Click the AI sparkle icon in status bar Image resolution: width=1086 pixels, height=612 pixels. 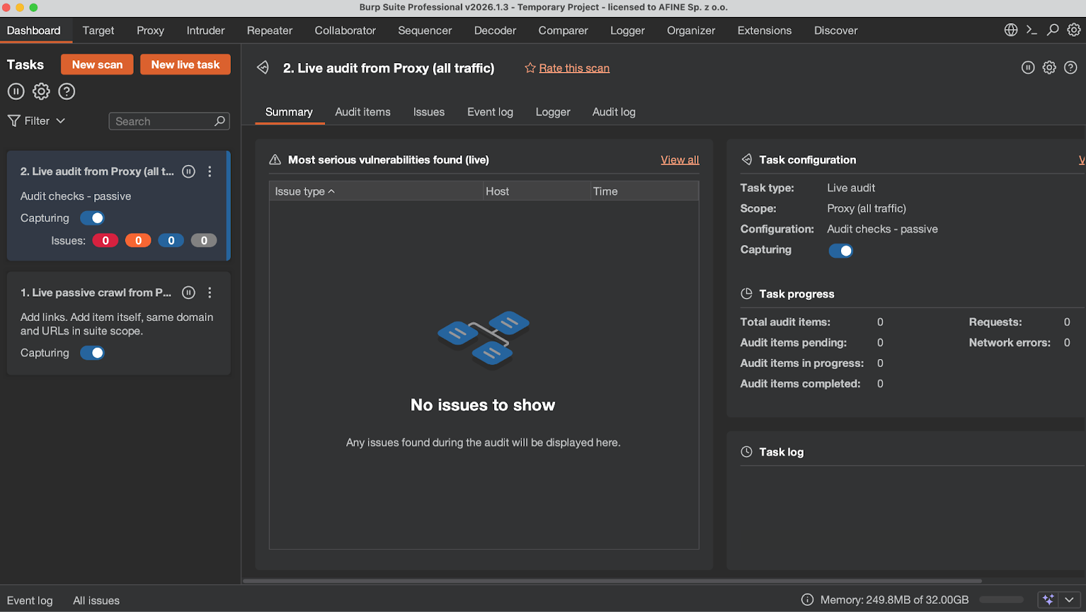(x=1048, y=600)
